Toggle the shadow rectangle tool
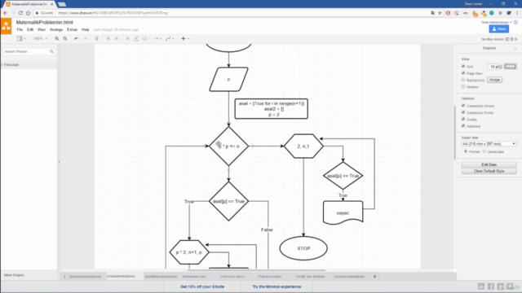 click(x=145, y=38)
